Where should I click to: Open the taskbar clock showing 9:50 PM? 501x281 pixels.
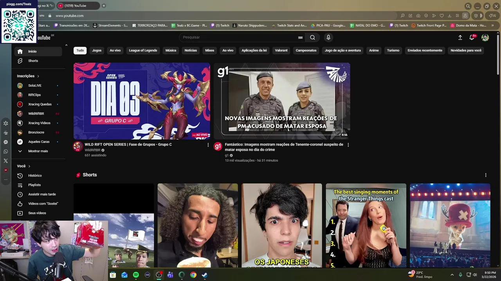(x=490, y=275)
